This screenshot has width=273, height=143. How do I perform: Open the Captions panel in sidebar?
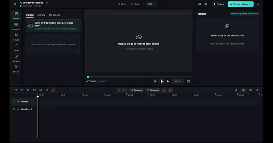16,27
